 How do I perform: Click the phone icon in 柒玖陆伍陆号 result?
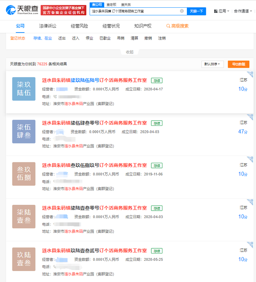(x=55, y=97)
